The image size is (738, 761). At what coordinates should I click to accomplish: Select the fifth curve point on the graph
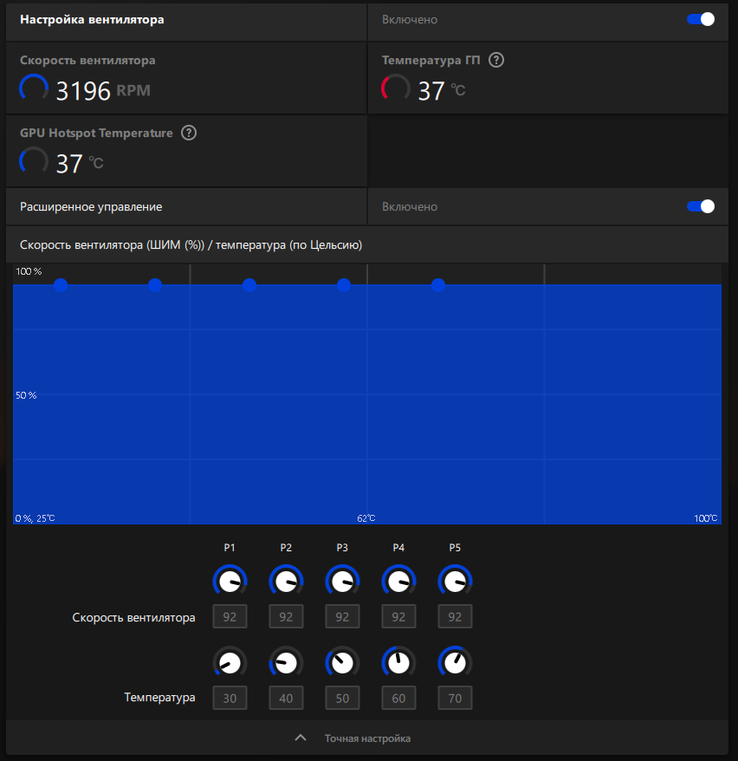click(x=438, y=285)
